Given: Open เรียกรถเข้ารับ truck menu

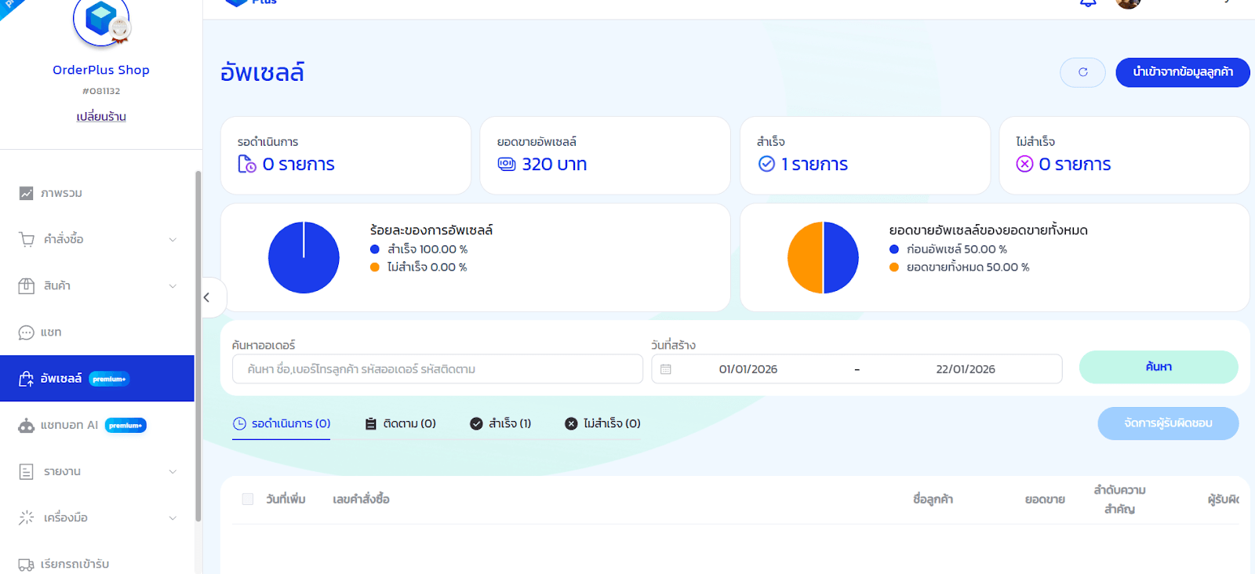Looking at the screenshot, I should point(75,564).
